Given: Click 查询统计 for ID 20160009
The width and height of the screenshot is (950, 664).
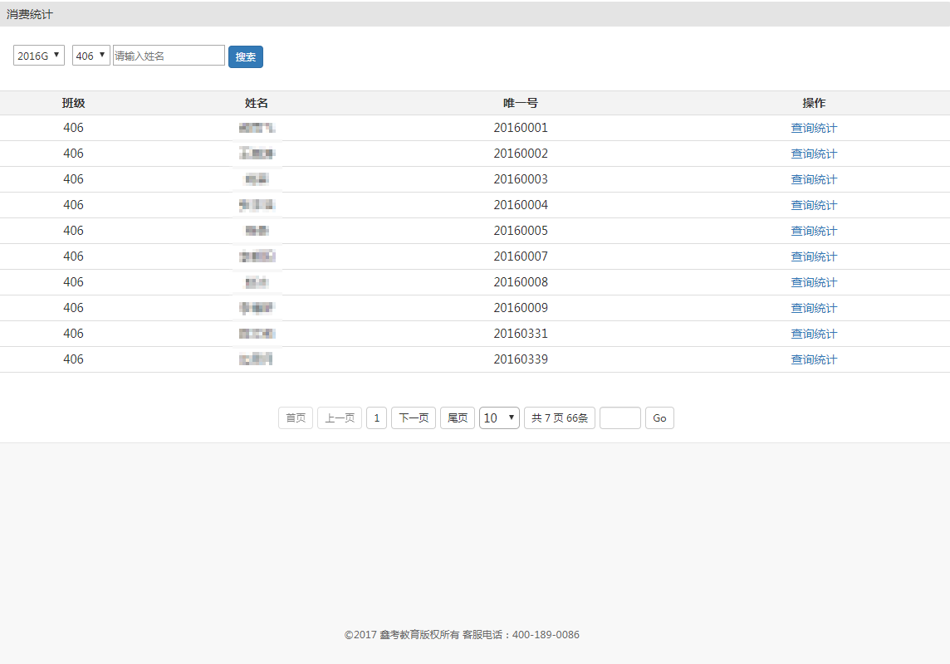Looking at the screenshot, I should (813, 308).
